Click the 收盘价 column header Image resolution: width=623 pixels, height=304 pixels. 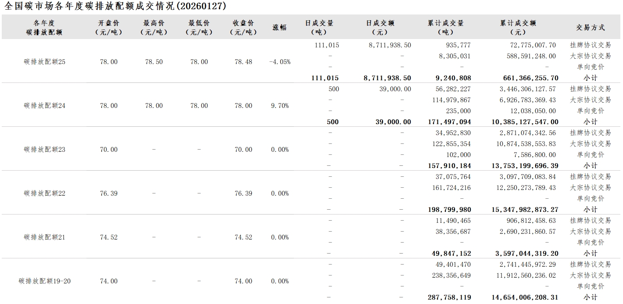click(243, 27)
